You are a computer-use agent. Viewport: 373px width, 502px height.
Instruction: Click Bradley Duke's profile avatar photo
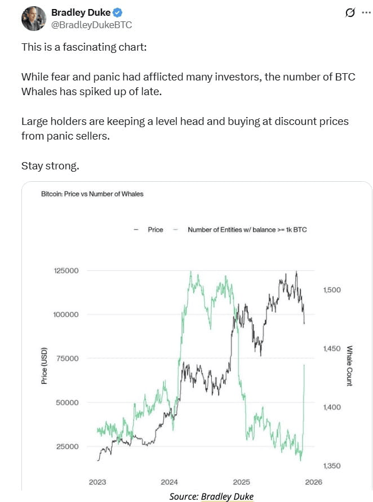33,19
